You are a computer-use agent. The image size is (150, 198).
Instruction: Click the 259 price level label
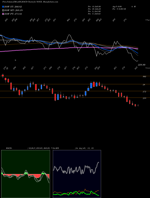coord(144,98)
